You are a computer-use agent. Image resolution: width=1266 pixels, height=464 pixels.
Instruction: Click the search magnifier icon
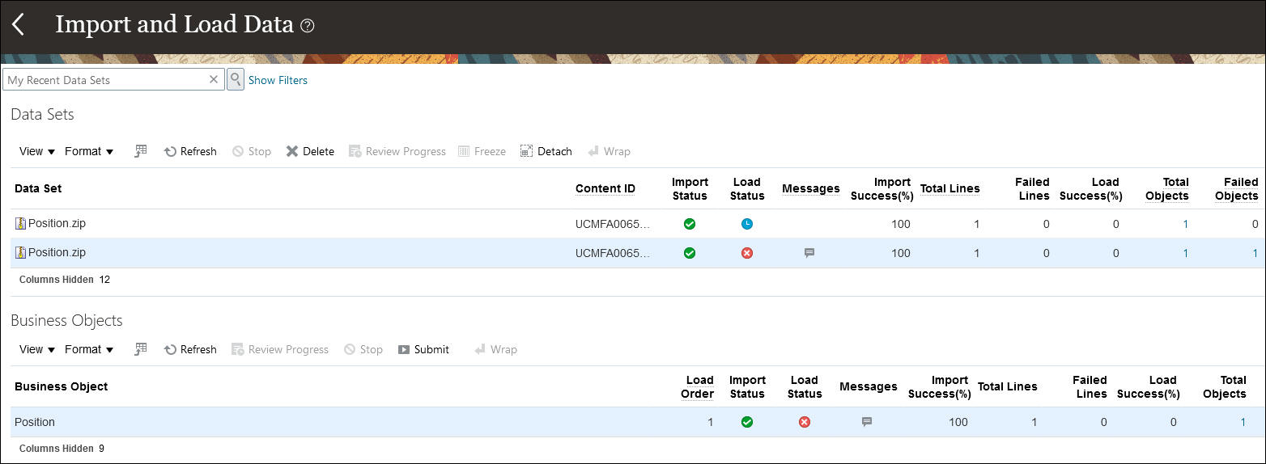tap(235, 79)
